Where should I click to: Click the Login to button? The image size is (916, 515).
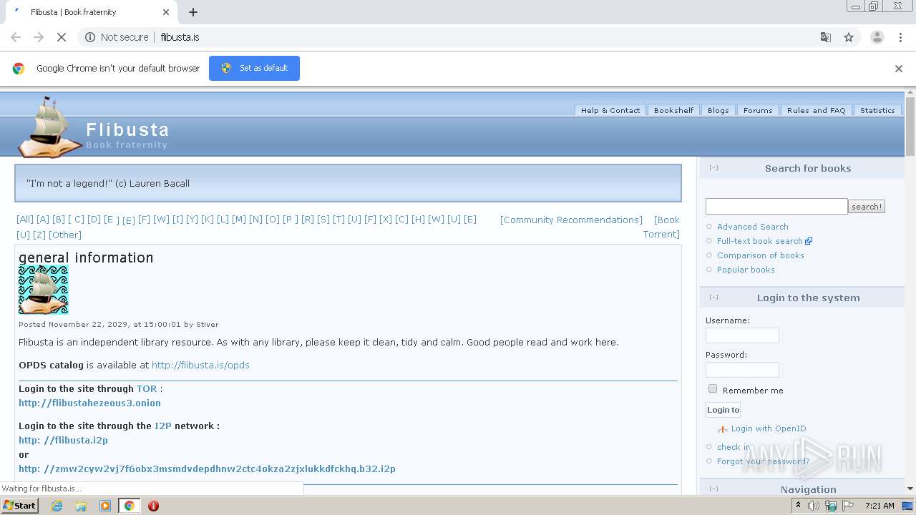[723, 410]
